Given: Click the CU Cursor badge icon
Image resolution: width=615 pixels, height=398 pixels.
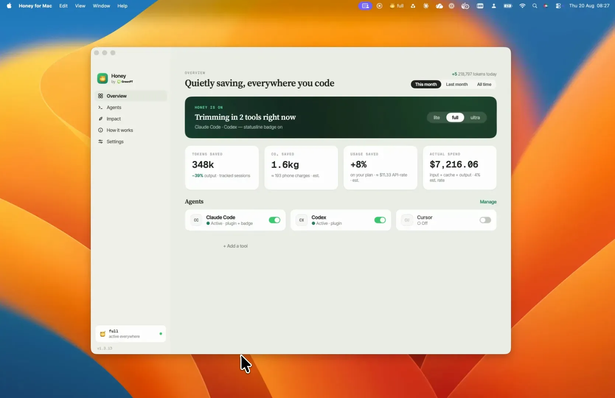Looking at the screenshot, I should 407,220.
